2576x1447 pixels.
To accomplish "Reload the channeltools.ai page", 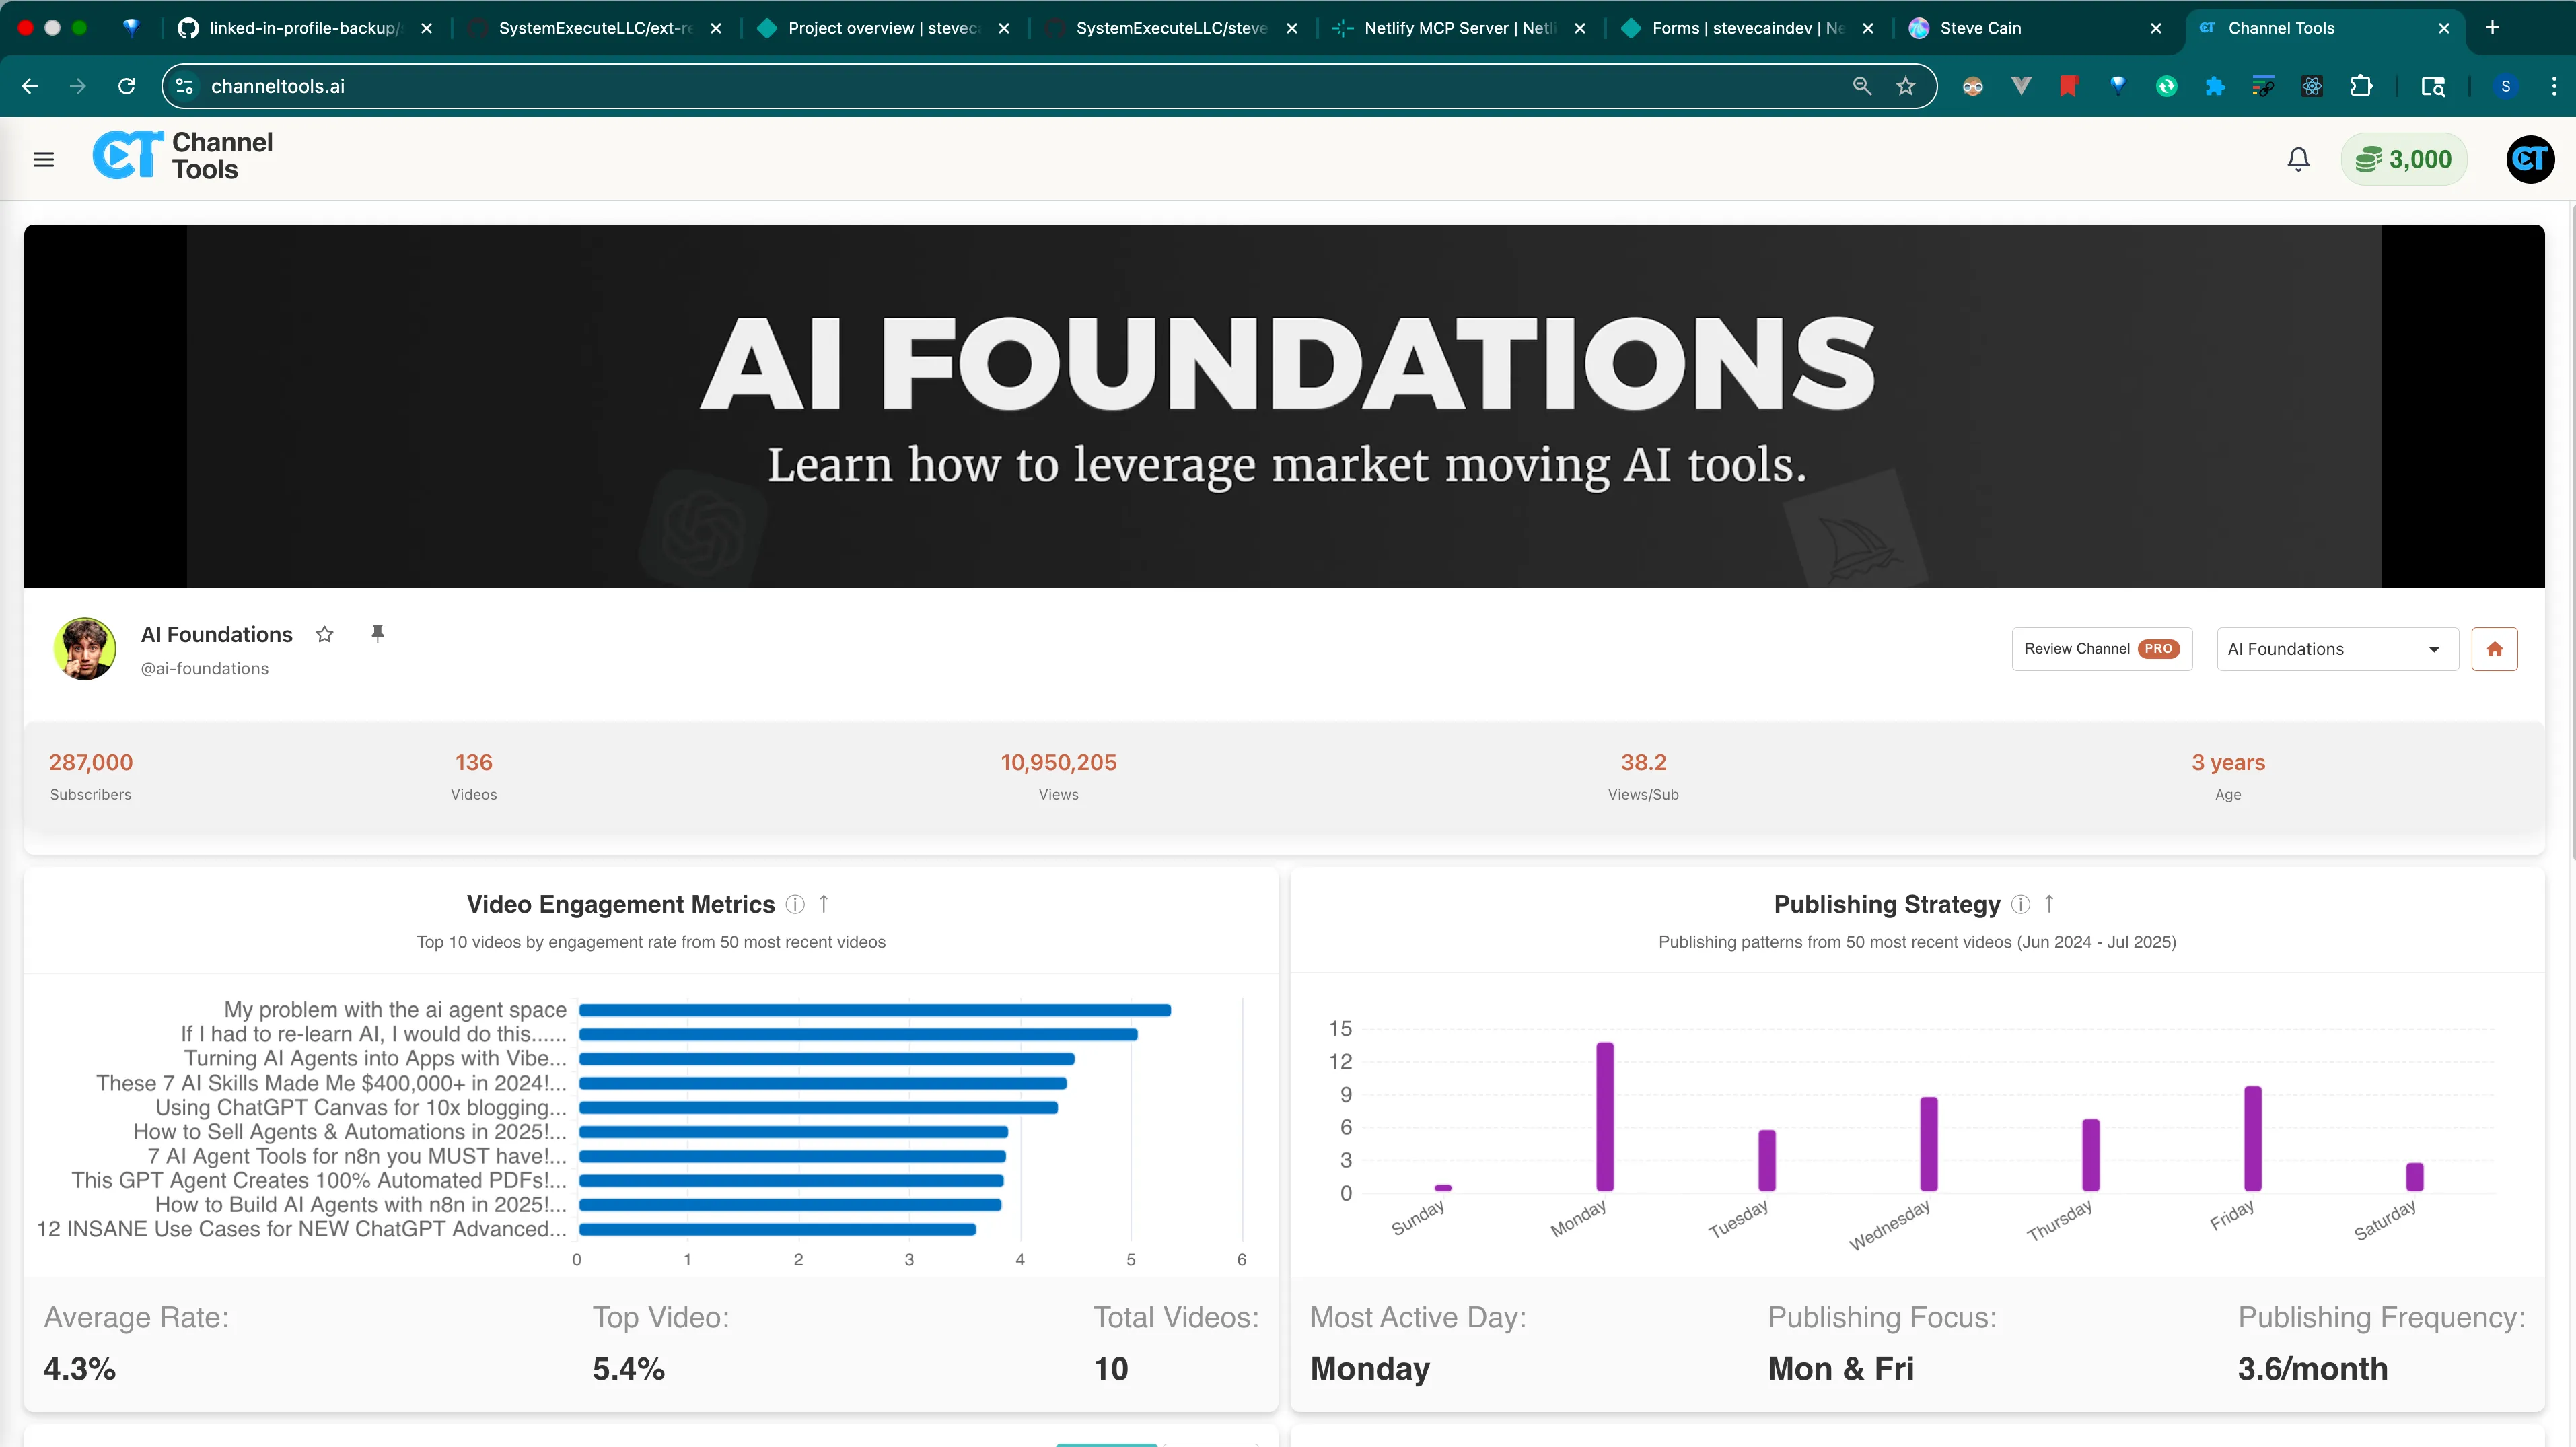I will 126,86.
